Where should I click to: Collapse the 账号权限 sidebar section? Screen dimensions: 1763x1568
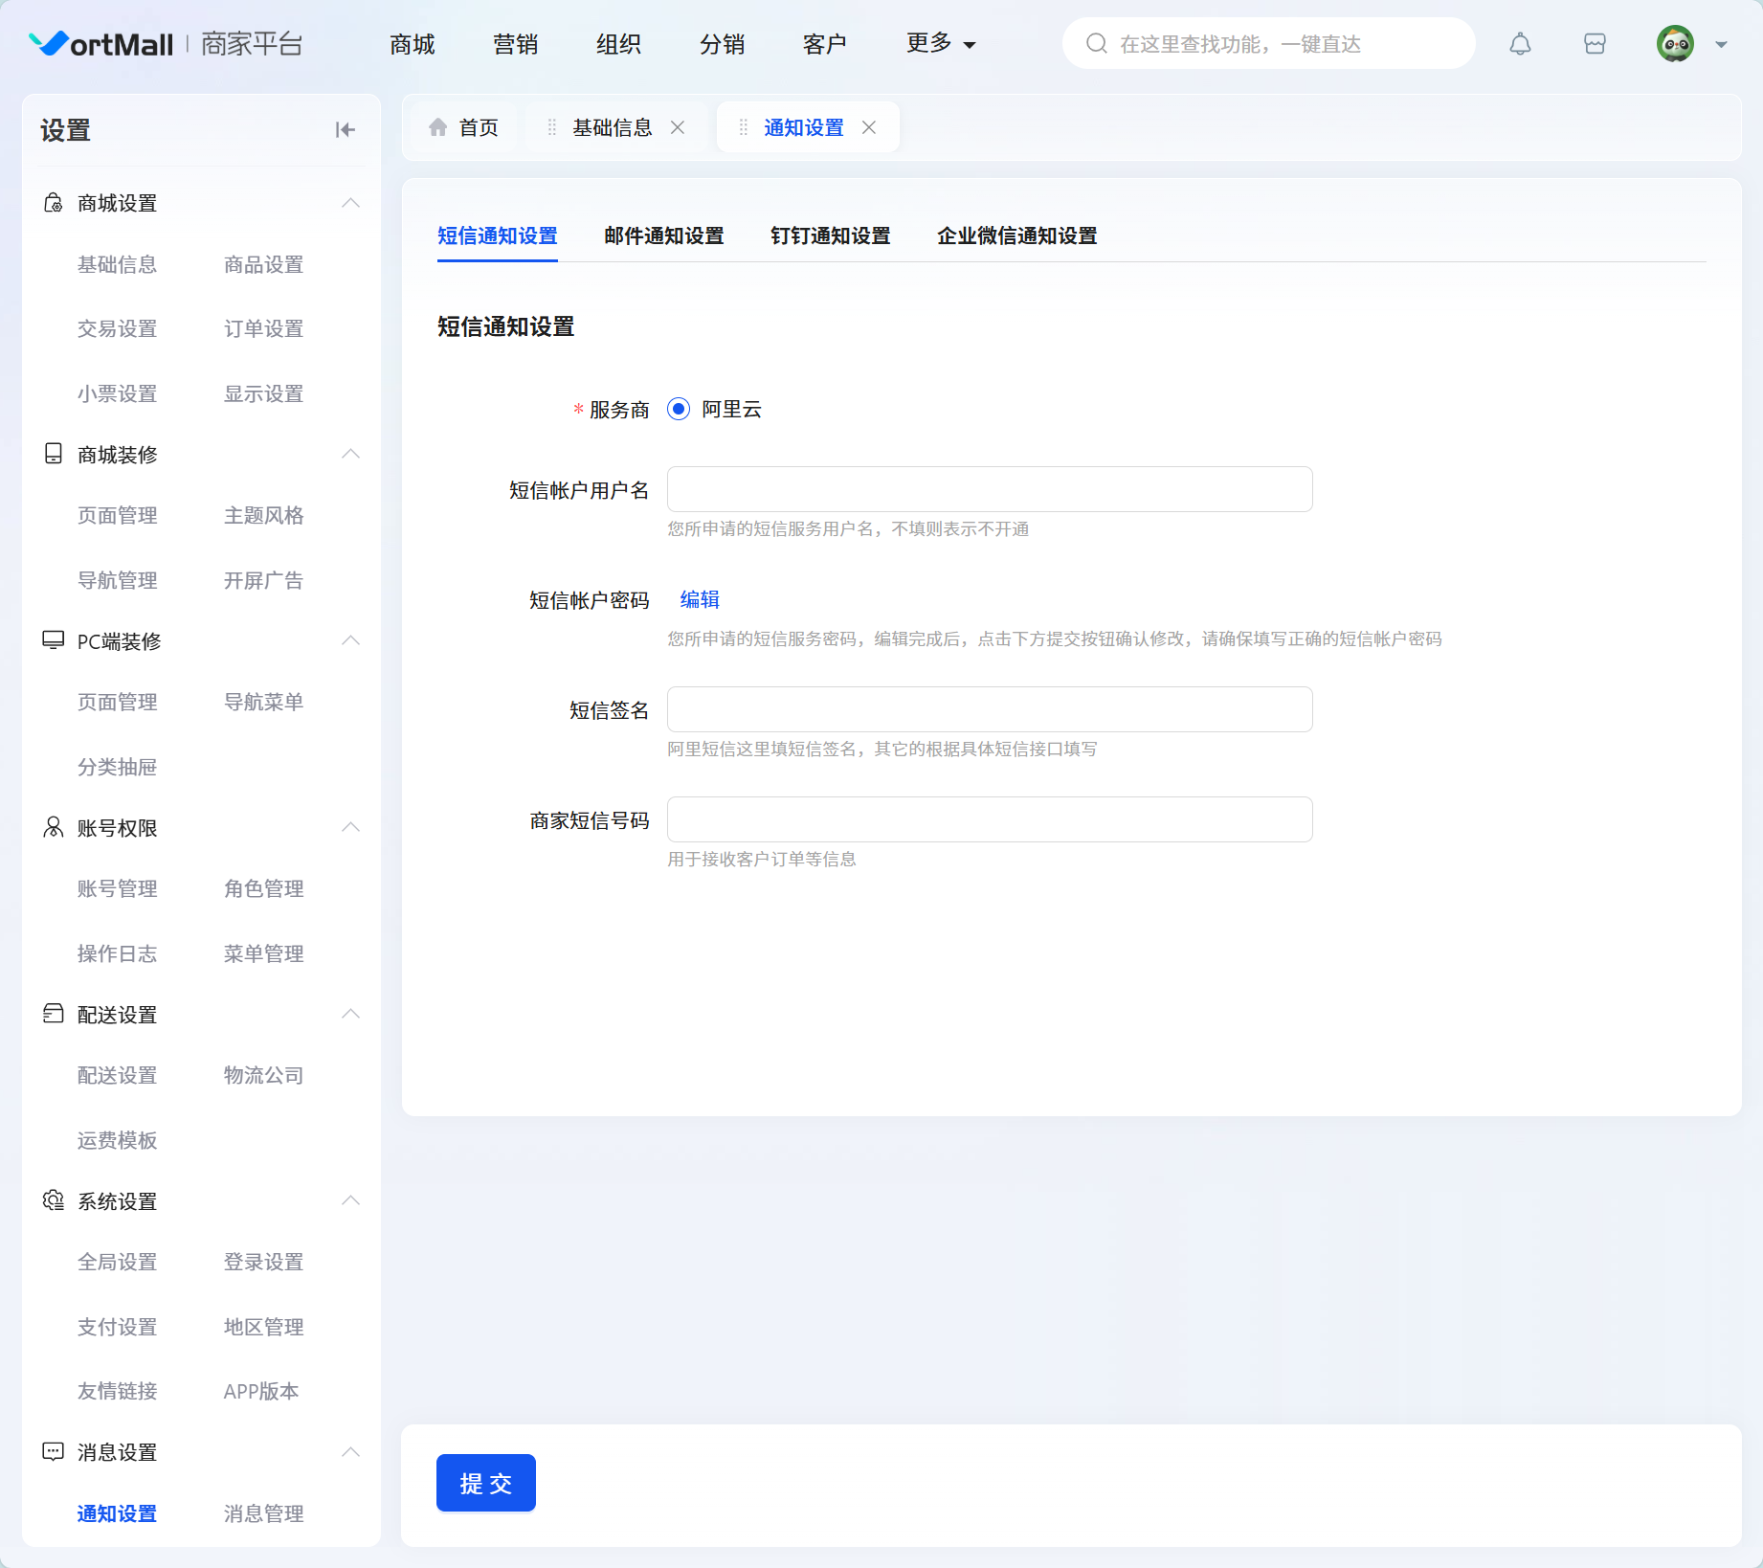(x=350, y=827)
